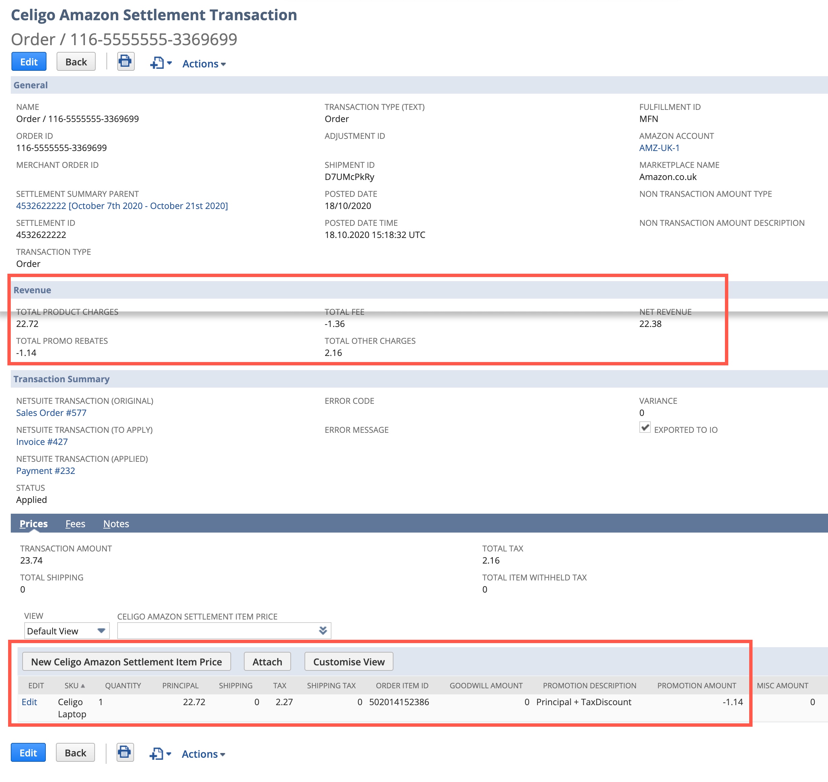Click the Goodwill Amount column header
Viewport: 828px width, 782px height.
click(x=486, y=686)
